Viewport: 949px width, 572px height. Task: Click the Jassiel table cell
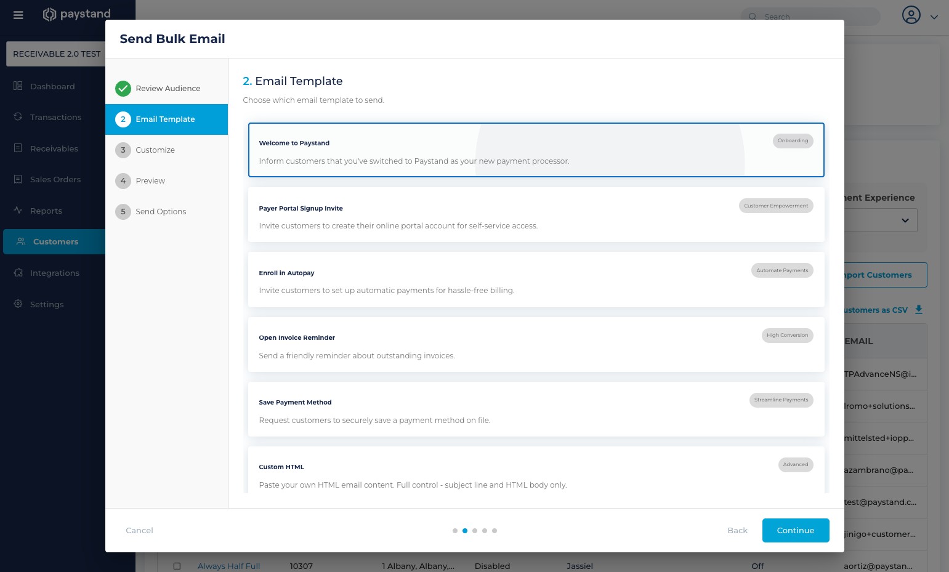[579, 566]
